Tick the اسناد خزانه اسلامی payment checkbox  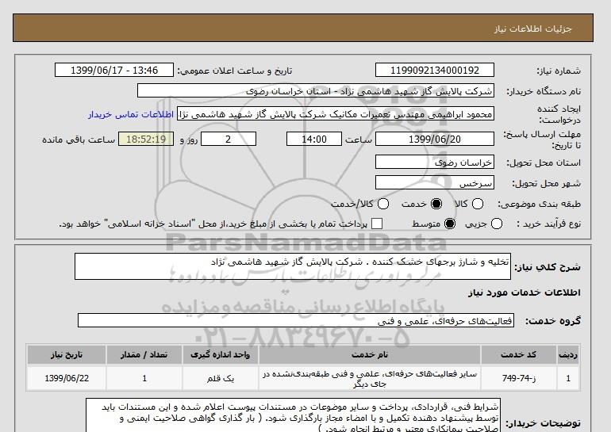click(x=377, y=224)
